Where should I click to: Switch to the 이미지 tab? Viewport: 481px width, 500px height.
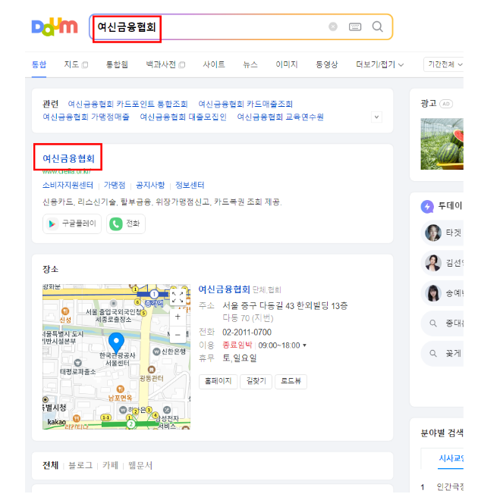pos(287,64)
